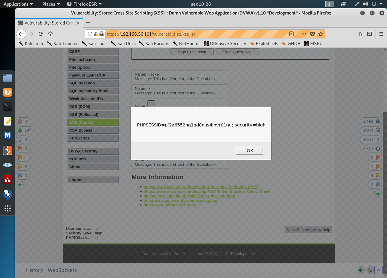Click the volume icon in the top panel

[366, 4]
